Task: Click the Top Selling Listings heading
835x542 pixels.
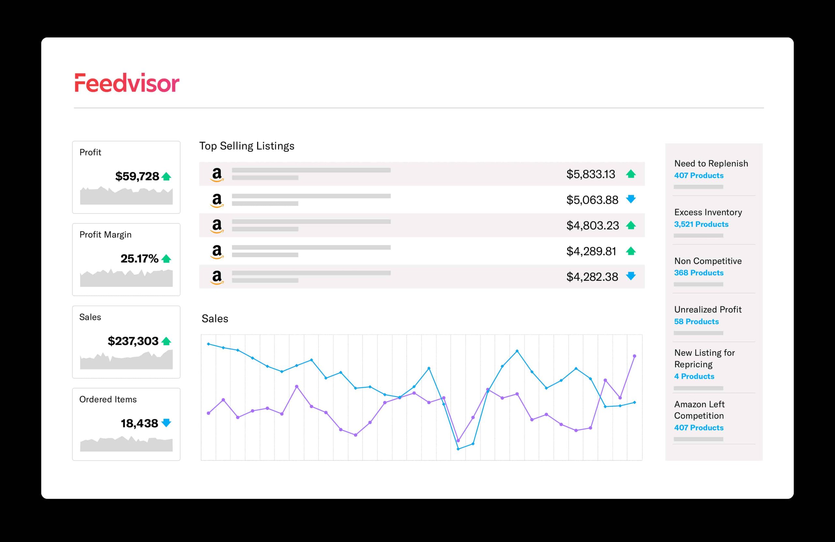Action: (247, 146)
